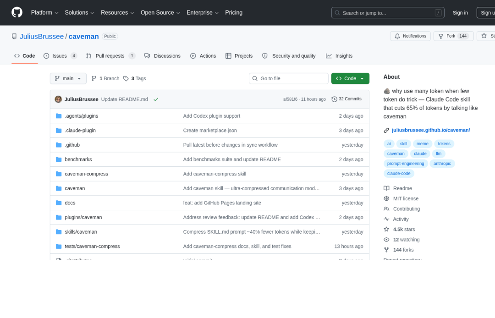The width and height of the screenshot is (495, 318).
Task: Open the main branch selector
Action: [68, 78]
